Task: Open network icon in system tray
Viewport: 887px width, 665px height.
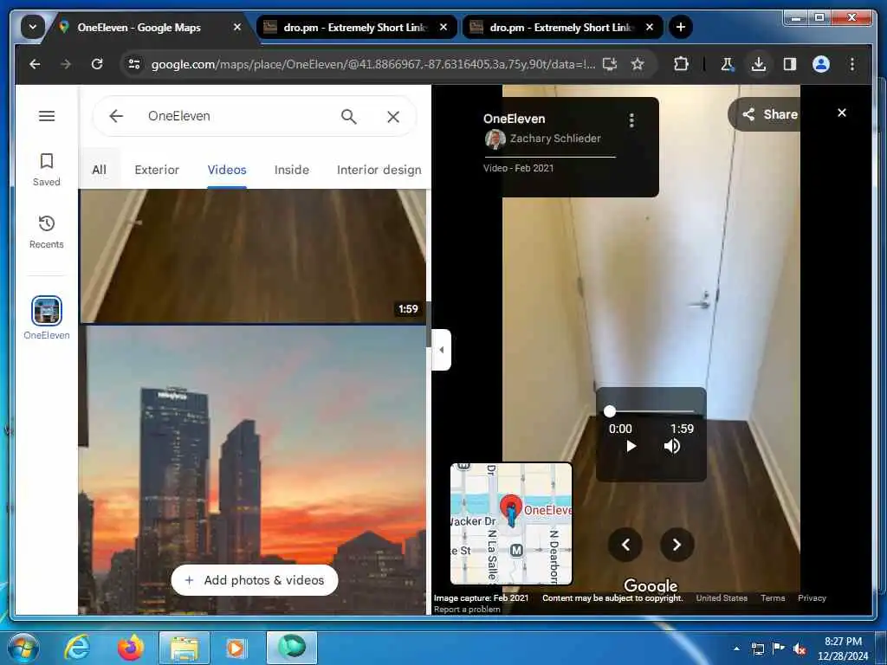Action: pyautogui.click(x=757, y=649)
